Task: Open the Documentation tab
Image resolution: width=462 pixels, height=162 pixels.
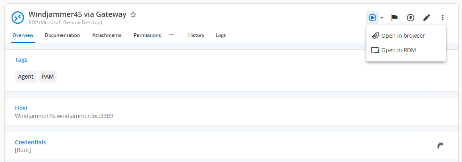Action: pyautogui.click(x=62, y=35)
